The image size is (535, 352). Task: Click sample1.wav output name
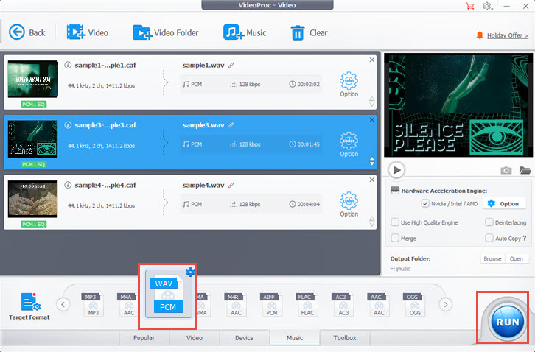203,65
